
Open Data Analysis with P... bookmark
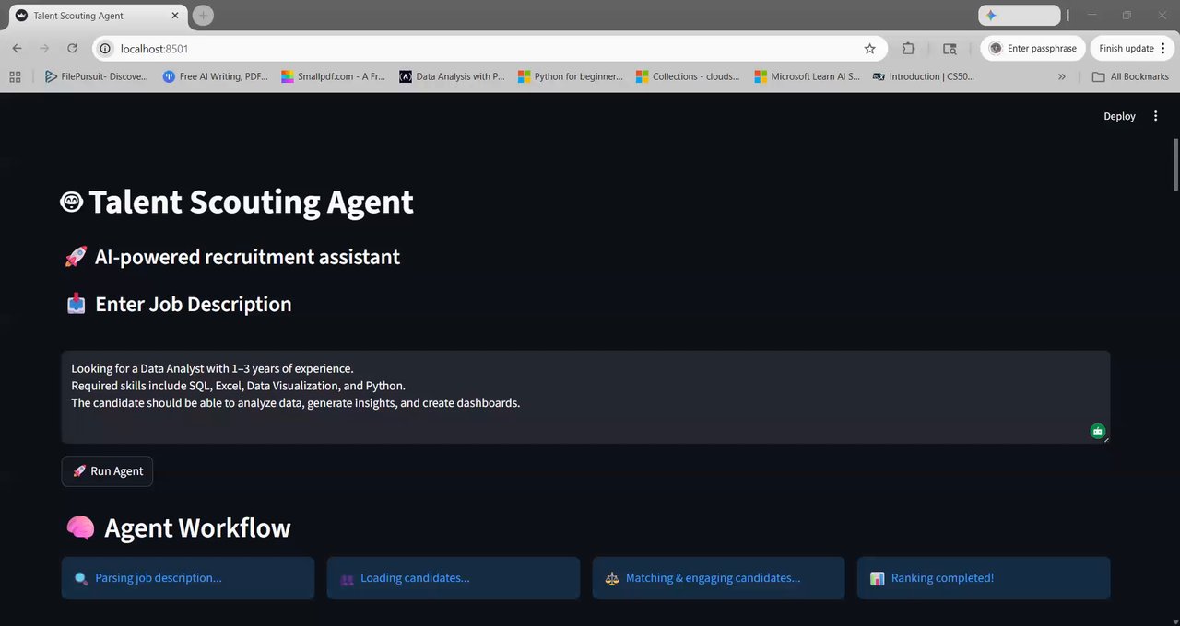point(452,76)
